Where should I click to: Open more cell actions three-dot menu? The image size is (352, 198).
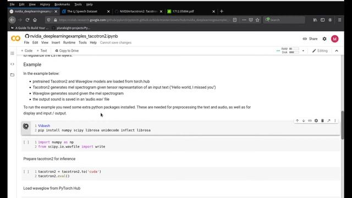335,121
